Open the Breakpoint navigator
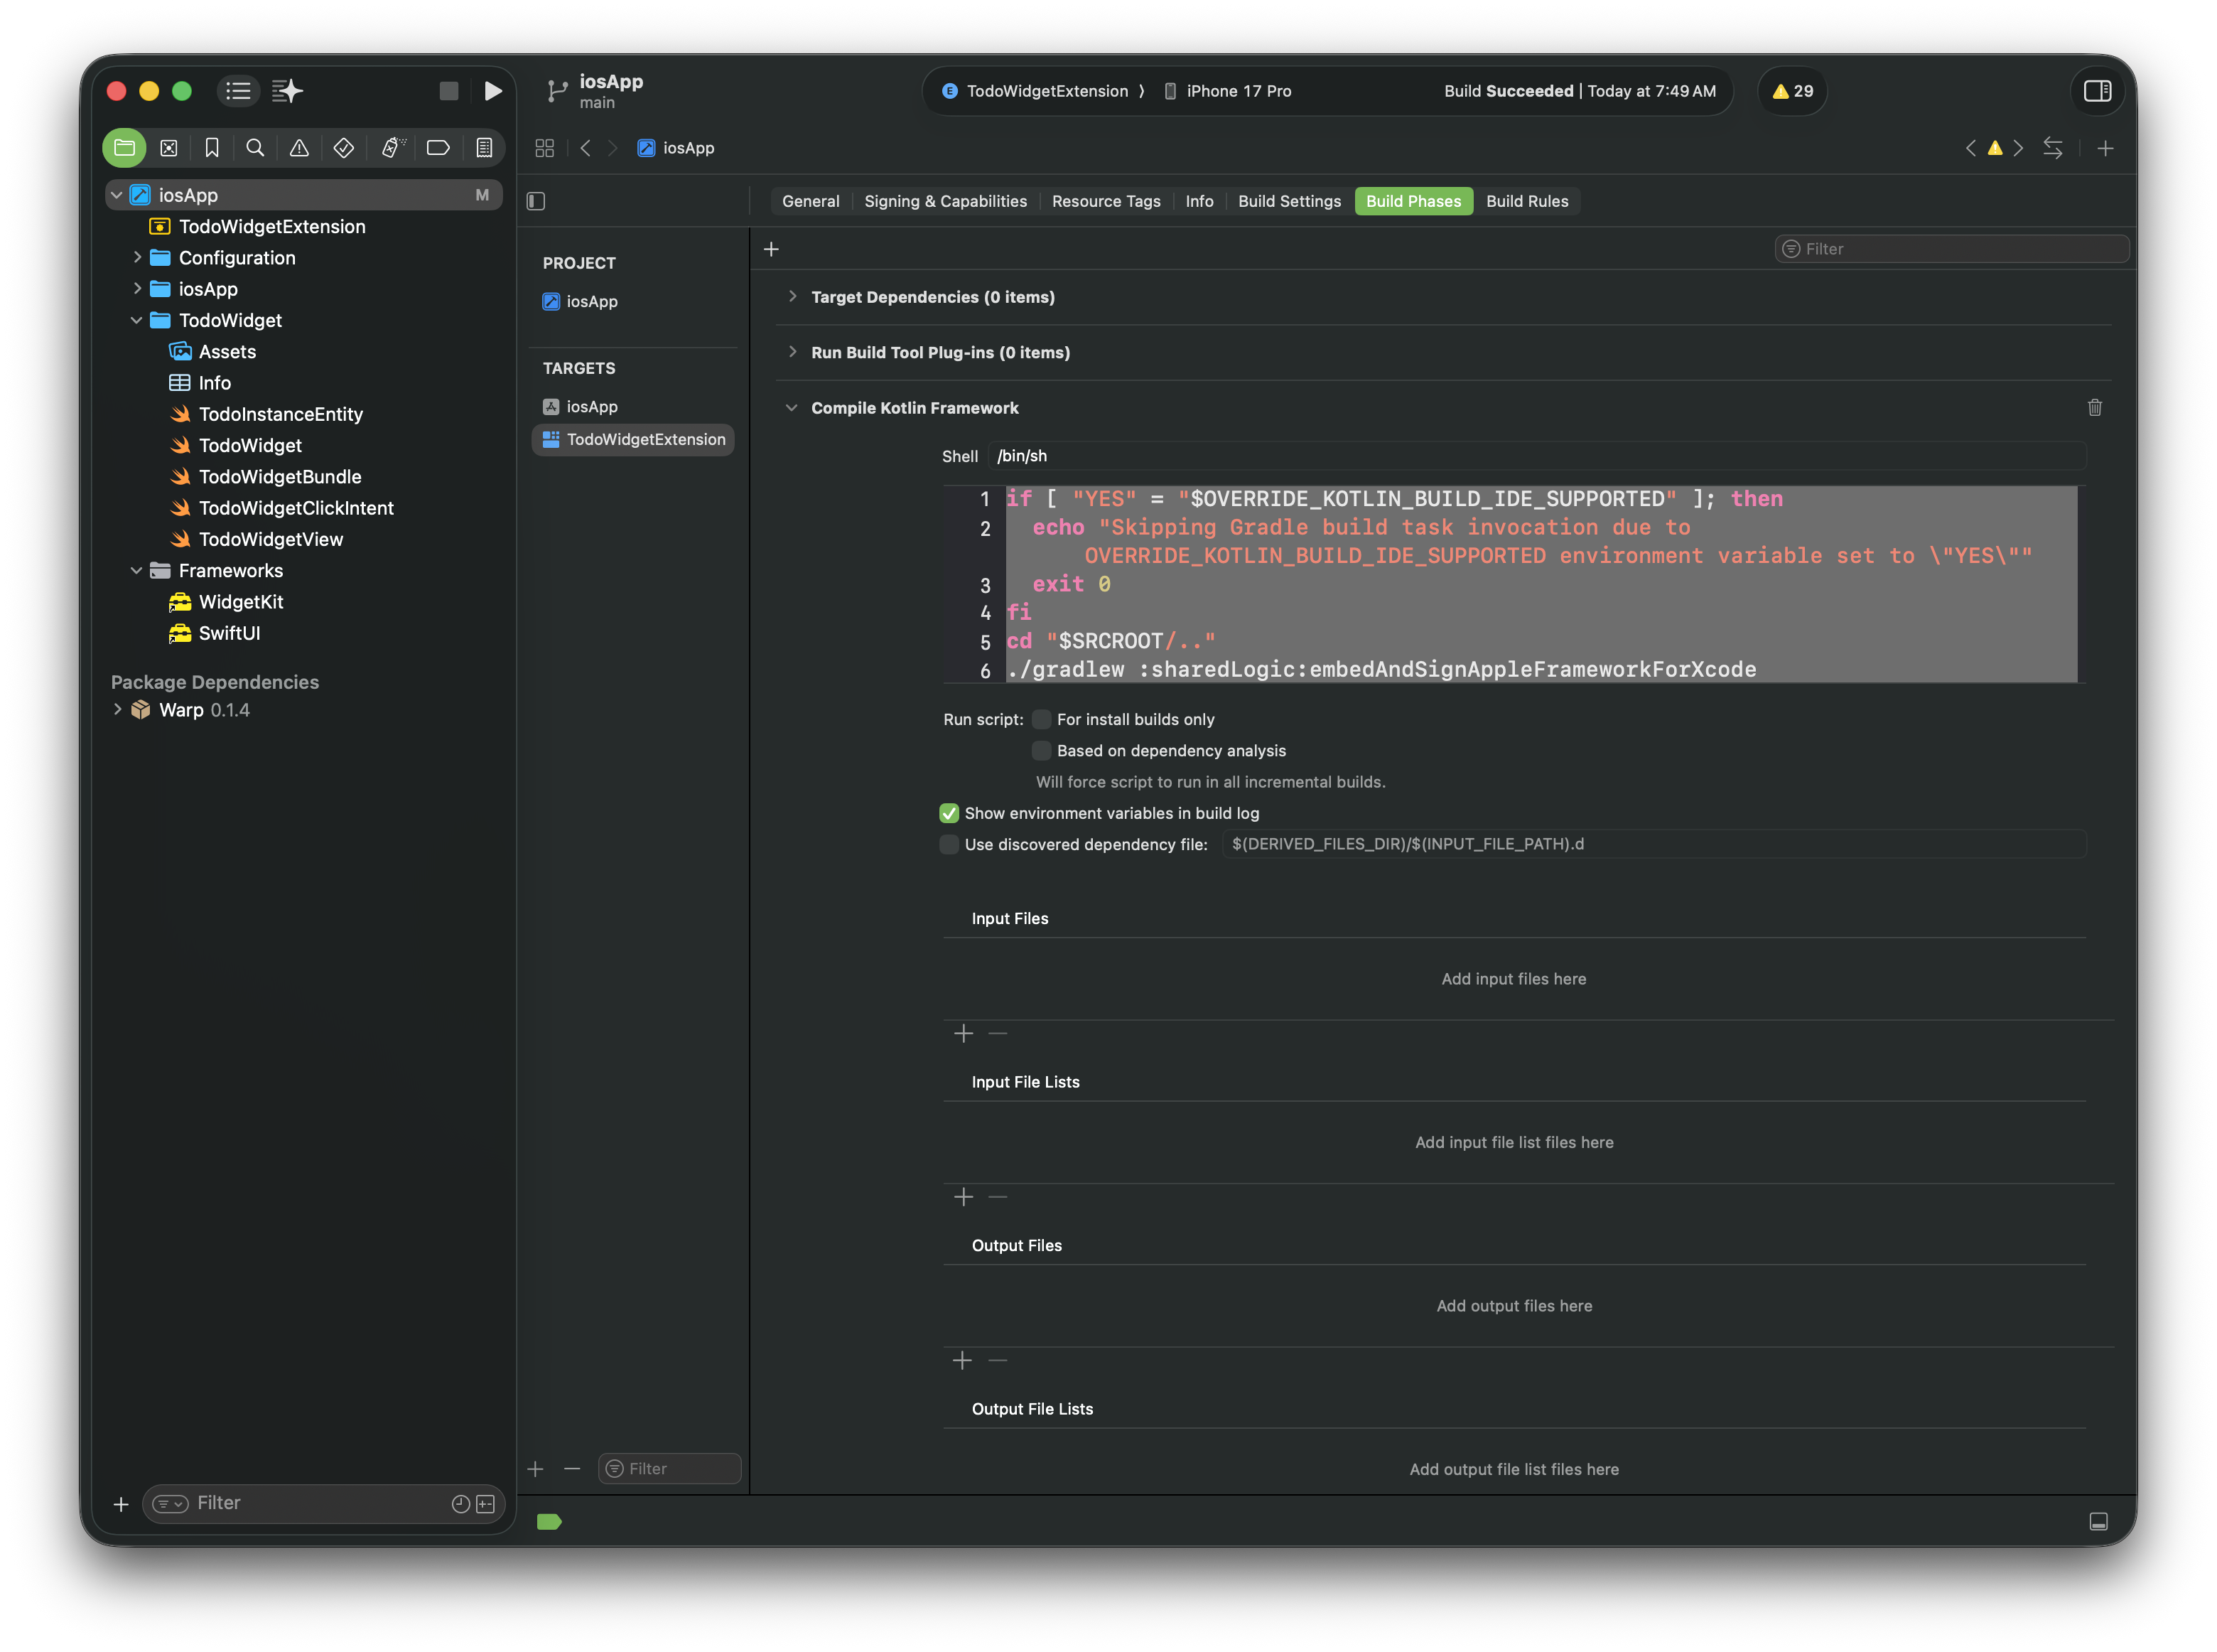 [438, 148]
